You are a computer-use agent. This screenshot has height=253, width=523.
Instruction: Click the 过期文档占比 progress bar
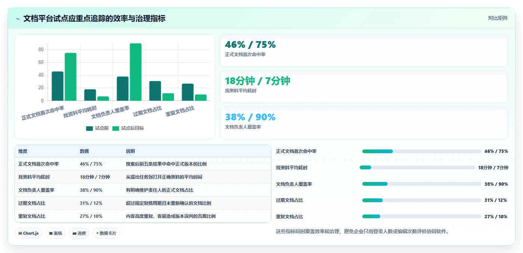pyautogui.click(x=422, y=200)
